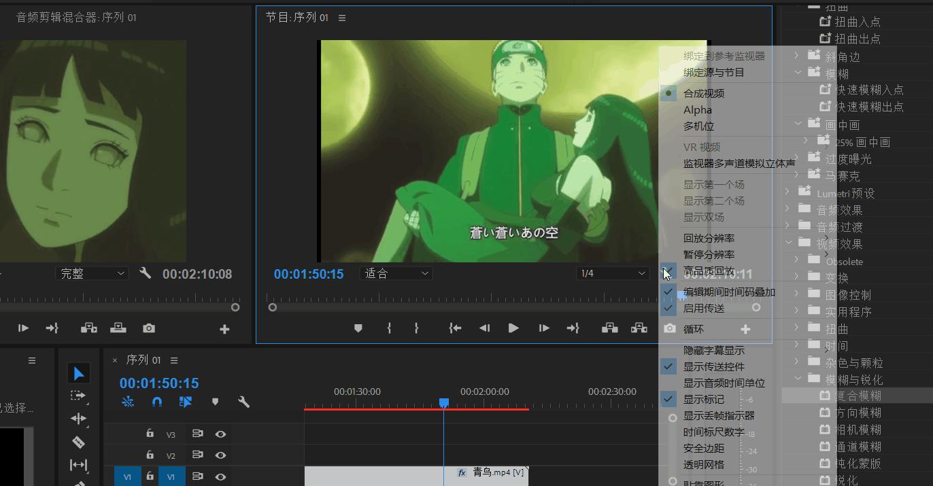Select the Selection tool in the toolbox
Screen dimensions: 933x486
tap(78, 372)
